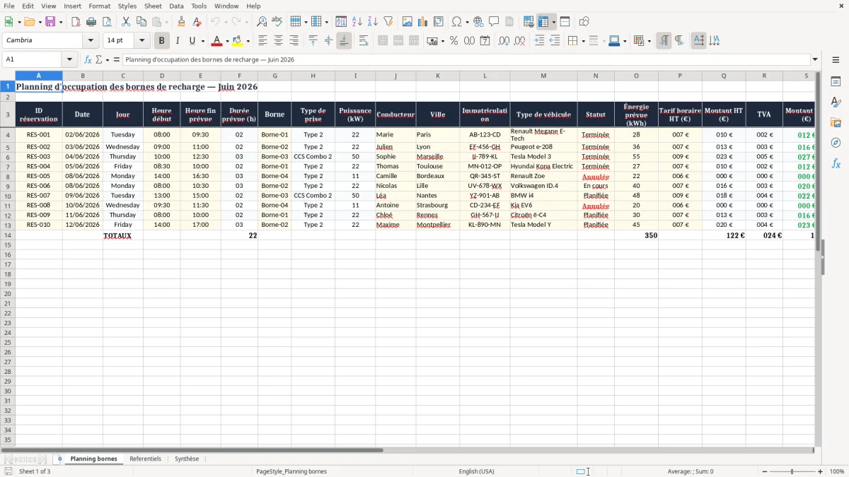
Task: Open the background color dropdown arrow
Action: click(248, 41)
